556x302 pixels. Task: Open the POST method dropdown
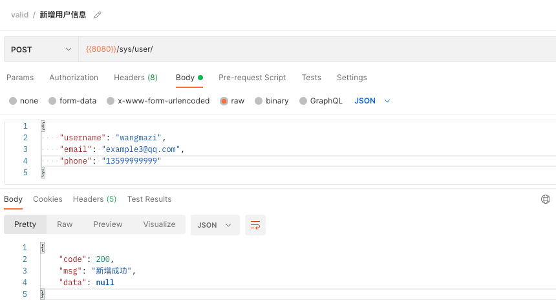pyautogui.click(x=41, y=49)
